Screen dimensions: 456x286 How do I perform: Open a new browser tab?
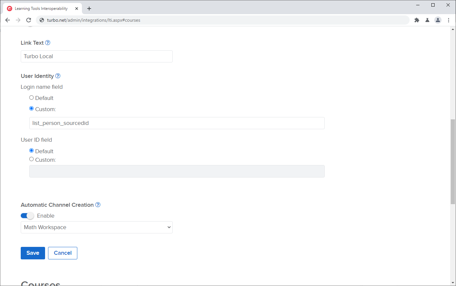[x=89, y=8]
